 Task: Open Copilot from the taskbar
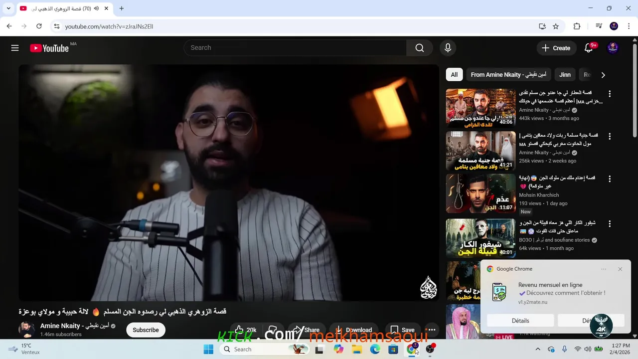click(339, 349)
